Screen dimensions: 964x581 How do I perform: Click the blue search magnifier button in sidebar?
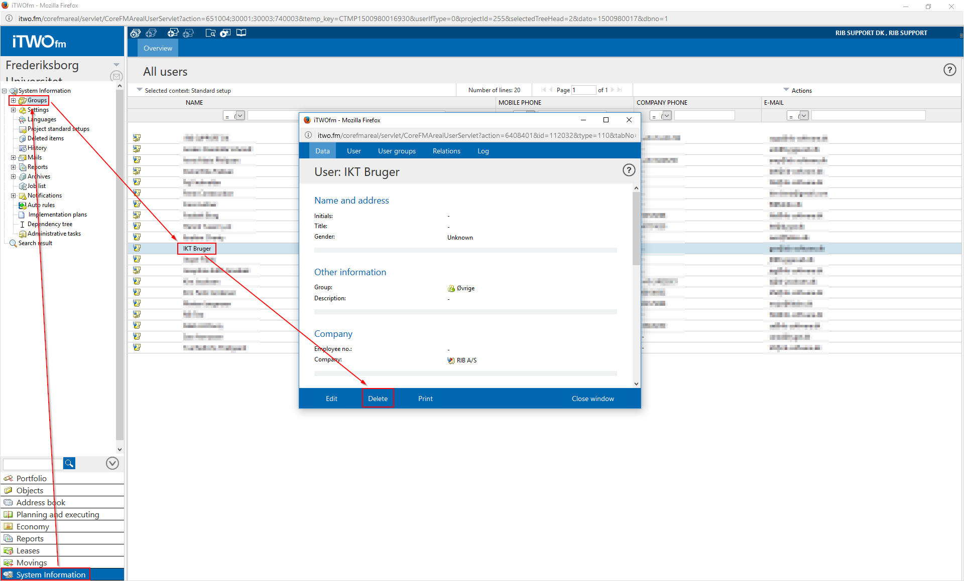click(69, 463)
